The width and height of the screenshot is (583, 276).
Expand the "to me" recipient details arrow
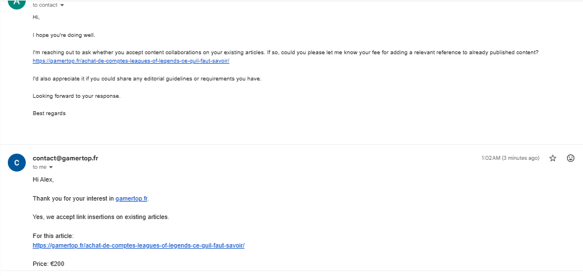pos(51,167)
